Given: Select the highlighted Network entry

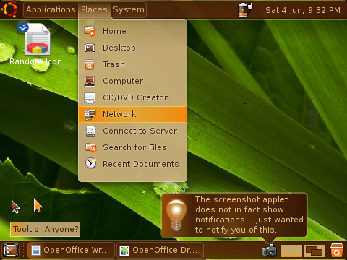Looking at the screenshot, I should coord(133,114).
